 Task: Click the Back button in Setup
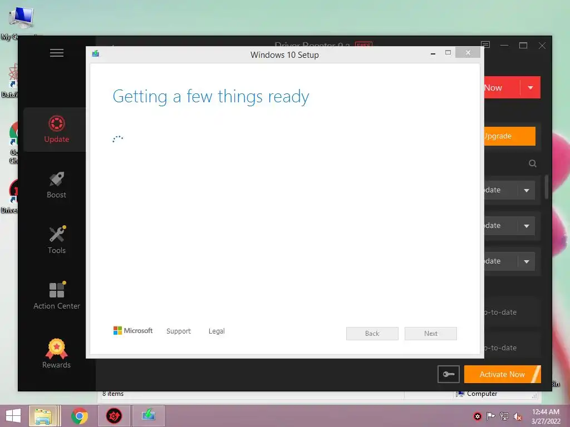372,334
